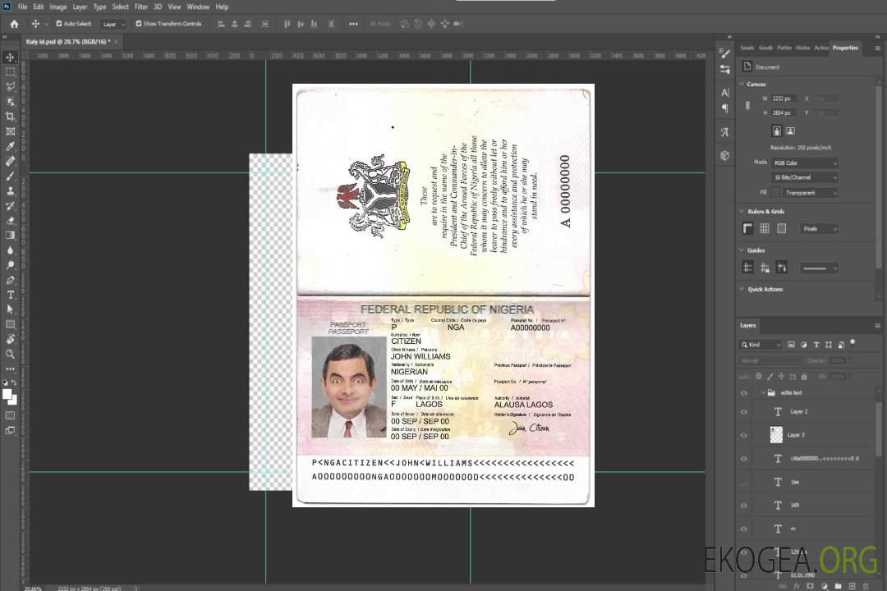Select the Eraser tool
The width and height of the screenshot is (887, 591).
[x=10, y=221]
